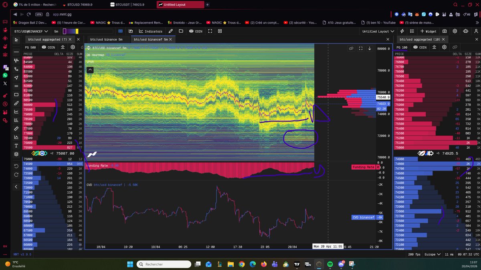Redo the last drawing action
481x270 pixels.
tap(16, 175)
